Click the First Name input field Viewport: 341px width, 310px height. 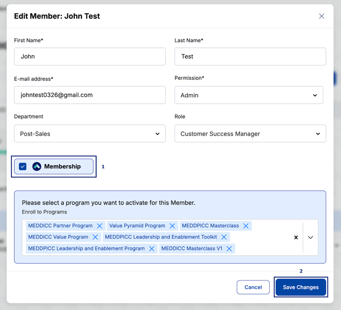pyautogui.click(x=90, y=56)
